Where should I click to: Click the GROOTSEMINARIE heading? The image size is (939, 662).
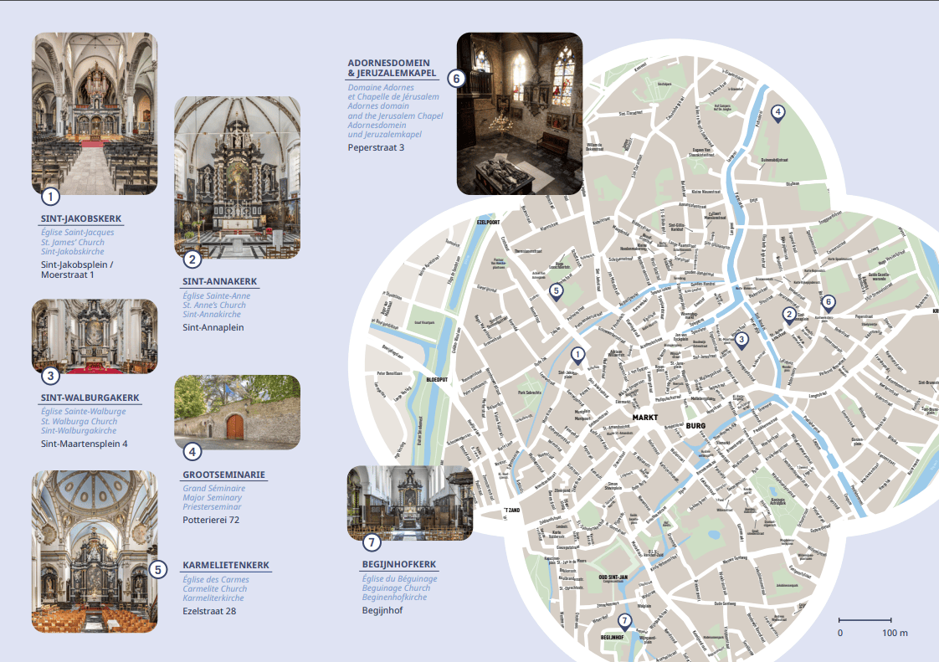coord(224,475)
